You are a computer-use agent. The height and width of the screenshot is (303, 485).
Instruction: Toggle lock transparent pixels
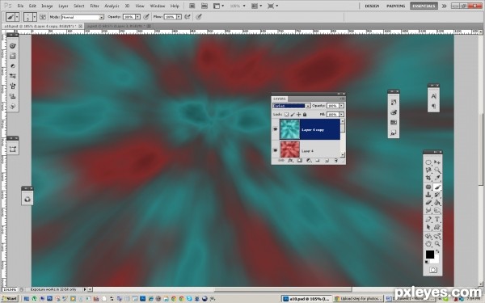(x=286, y=115)
